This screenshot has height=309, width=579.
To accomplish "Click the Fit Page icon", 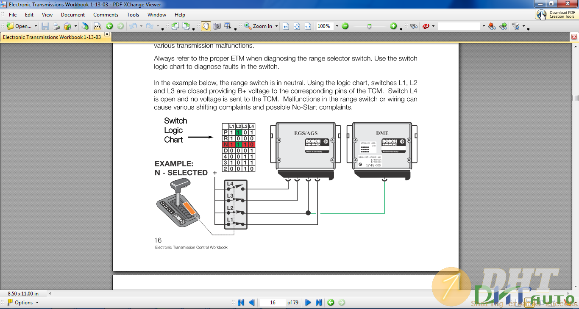I will click(297, 26).
